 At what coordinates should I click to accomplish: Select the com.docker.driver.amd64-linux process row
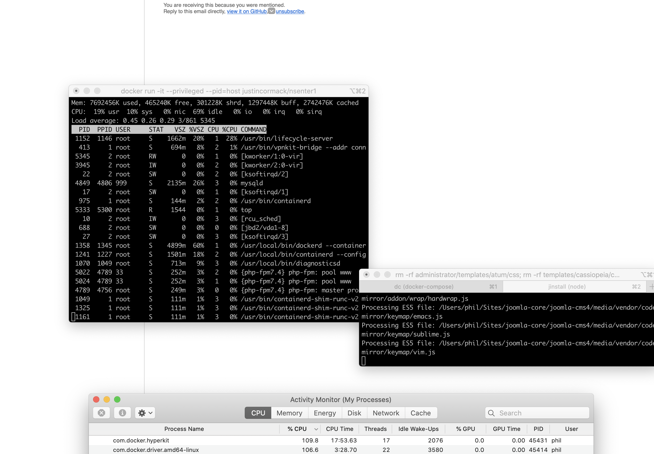341,450
